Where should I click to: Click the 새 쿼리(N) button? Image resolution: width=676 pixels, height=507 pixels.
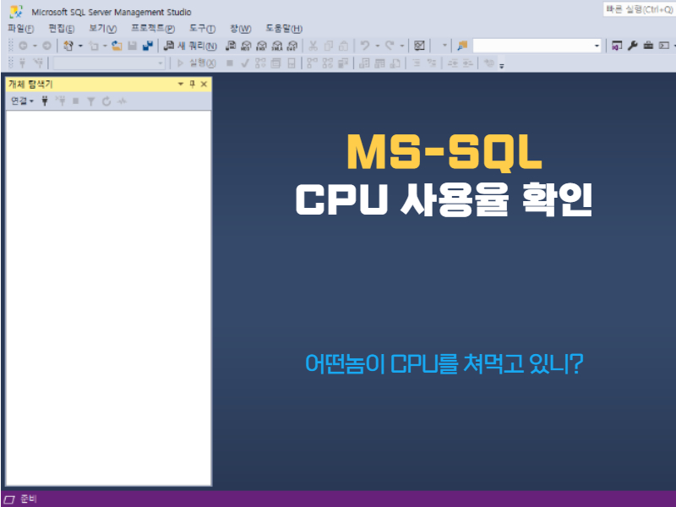(190, 46)
